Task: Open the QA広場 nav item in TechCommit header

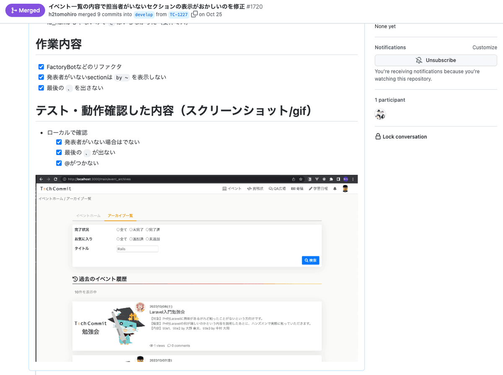Action: [277, 189]
